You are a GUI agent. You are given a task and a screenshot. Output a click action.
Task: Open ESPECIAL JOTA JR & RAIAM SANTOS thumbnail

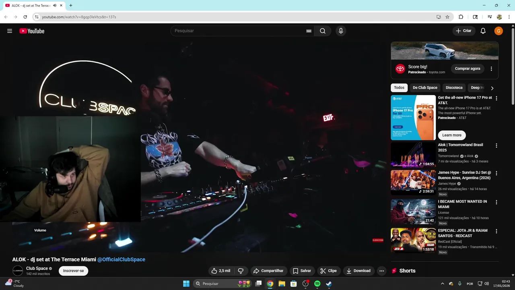(413, 240)
